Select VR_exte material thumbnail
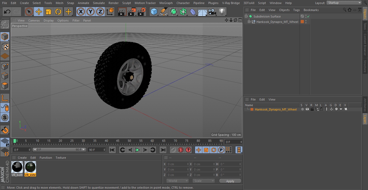 (30, 169)
